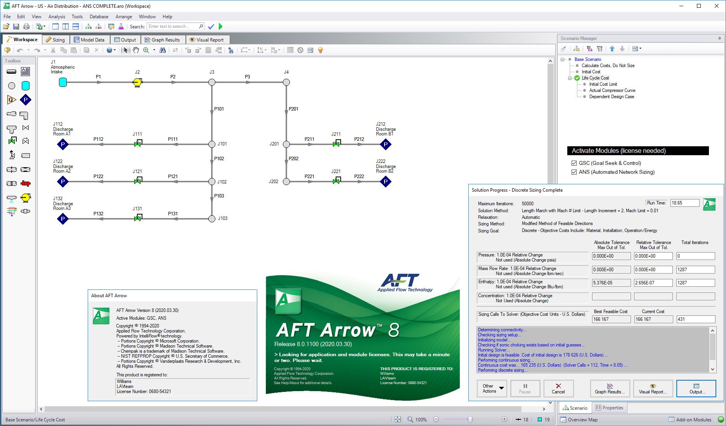Select the Pan tool in the Workspace toolbar
The image size is (726, 426).
click(136, 50)
